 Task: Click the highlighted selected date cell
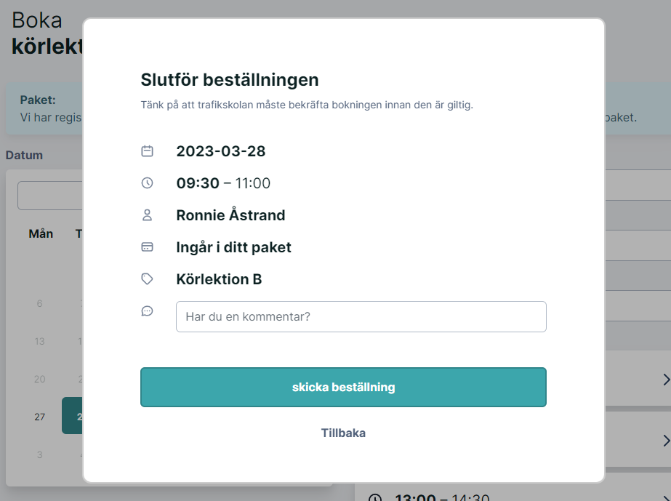click(72, 416)
